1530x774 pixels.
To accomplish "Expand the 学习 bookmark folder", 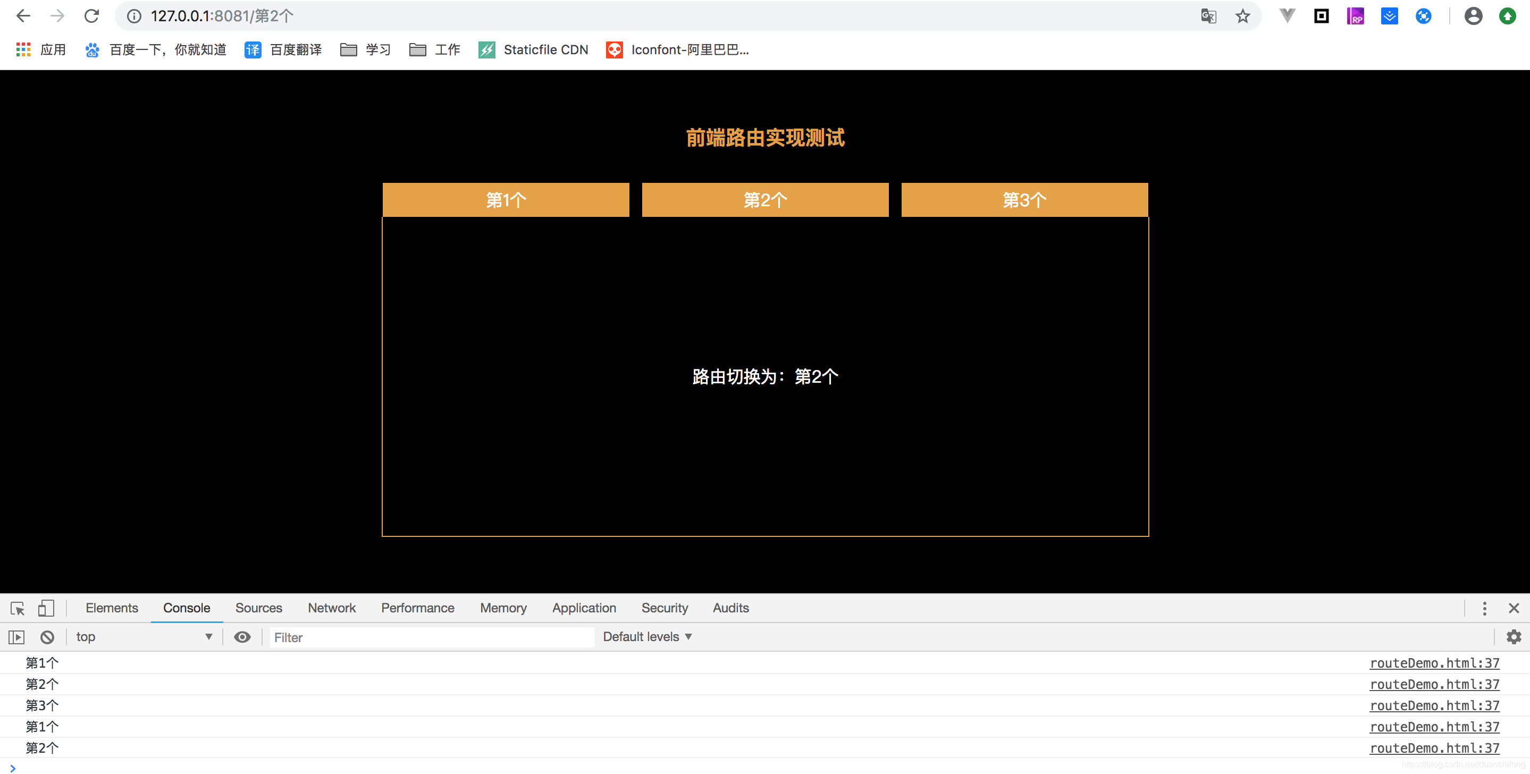I will coord(365,50).
